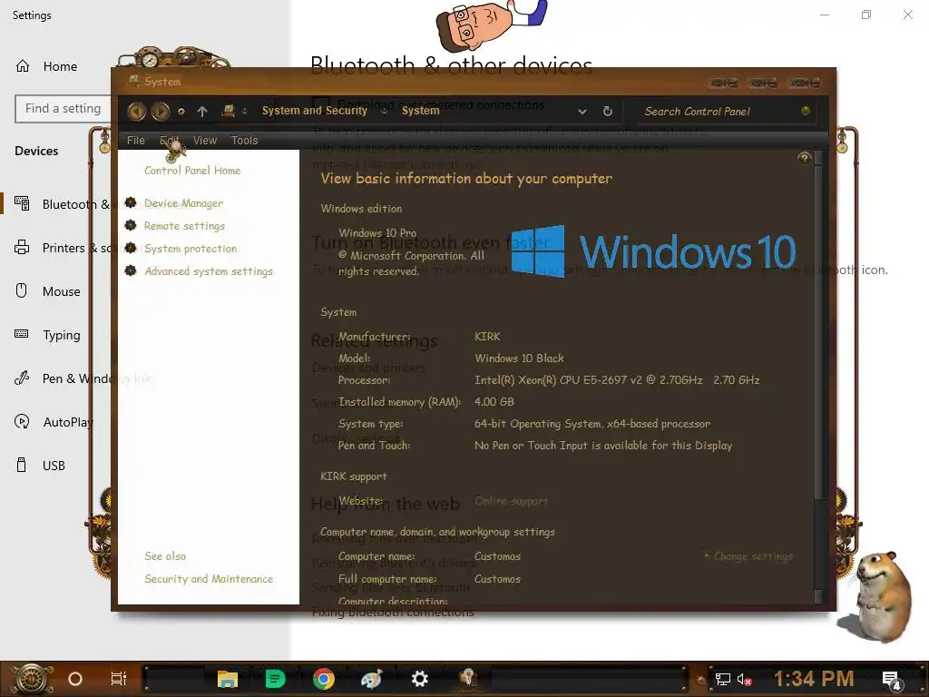Image resolution: width=929 pixels, height=697 pixels.
Task: Click the shield icon beside Device Manager
Action: pos(131,202)
